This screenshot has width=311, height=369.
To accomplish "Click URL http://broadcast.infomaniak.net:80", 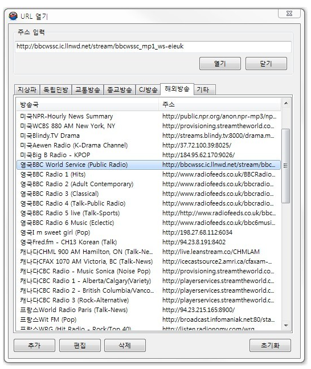I will point(219,319).
